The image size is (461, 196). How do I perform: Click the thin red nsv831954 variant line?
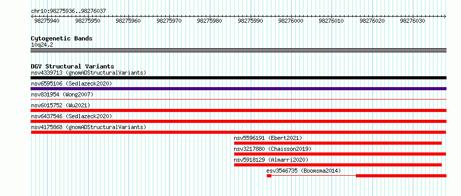238,100
